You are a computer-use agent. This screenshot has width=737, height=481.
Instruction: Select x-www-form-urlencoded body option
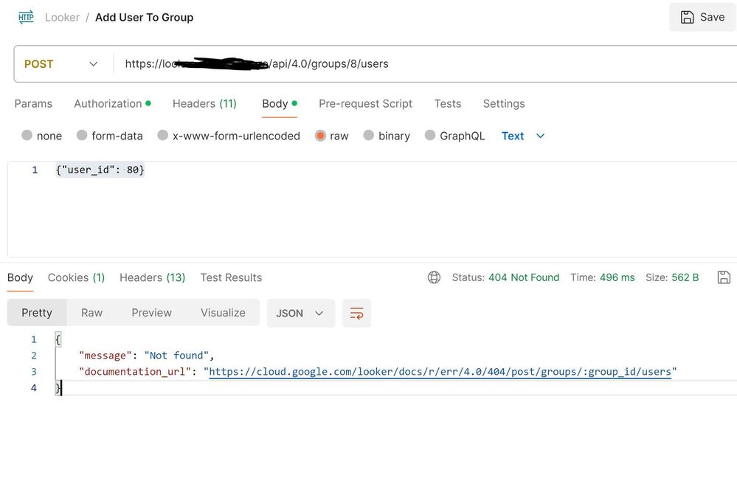(162, 136)
